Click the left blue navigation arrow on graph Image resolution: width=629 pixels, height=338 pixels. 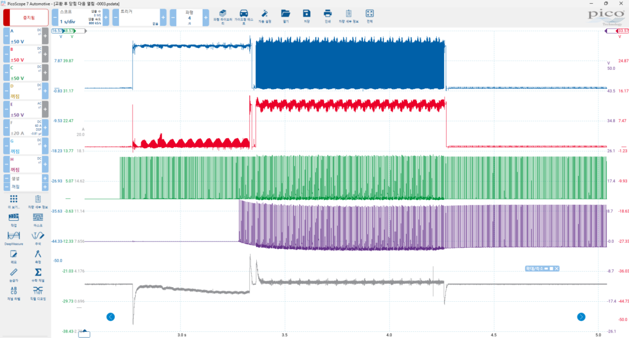(111, 317)
